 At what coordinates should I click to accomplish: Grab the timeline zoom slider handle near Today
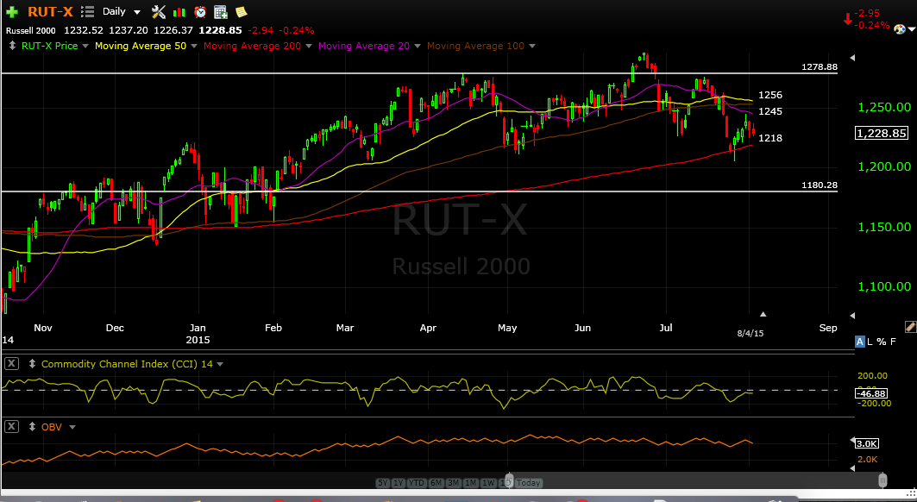point(508,481)
